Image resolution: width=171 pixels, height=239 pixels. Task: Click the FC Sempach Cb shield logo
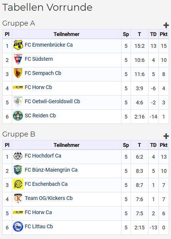[x=18, y=73]
